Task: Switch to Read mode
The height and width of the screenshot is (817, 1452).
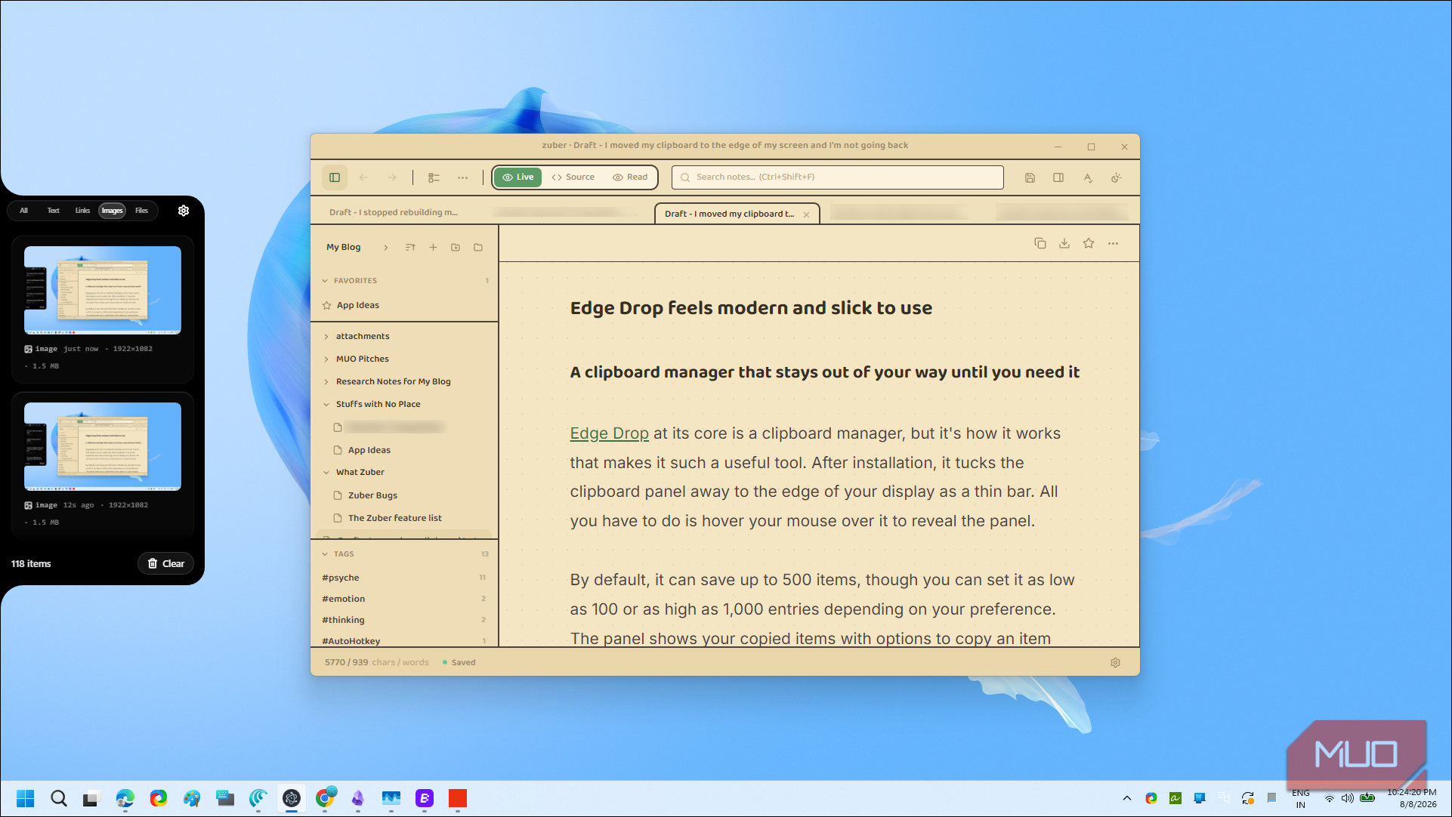Action: tap(630, 177)
